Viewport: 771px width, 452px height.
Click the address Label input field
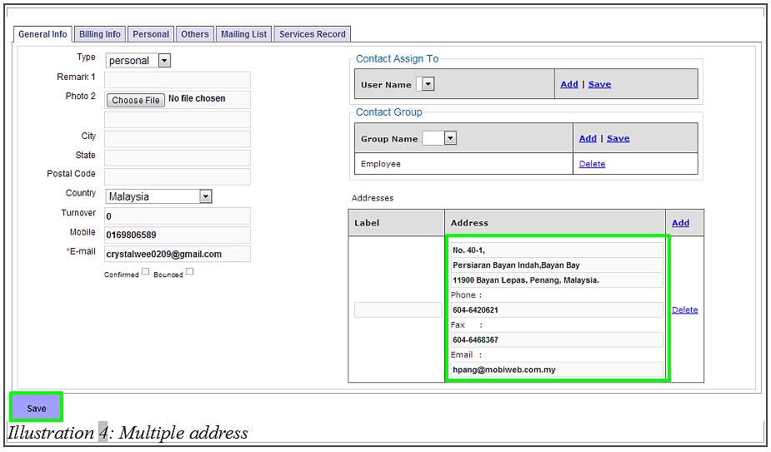tap(397, 310)
